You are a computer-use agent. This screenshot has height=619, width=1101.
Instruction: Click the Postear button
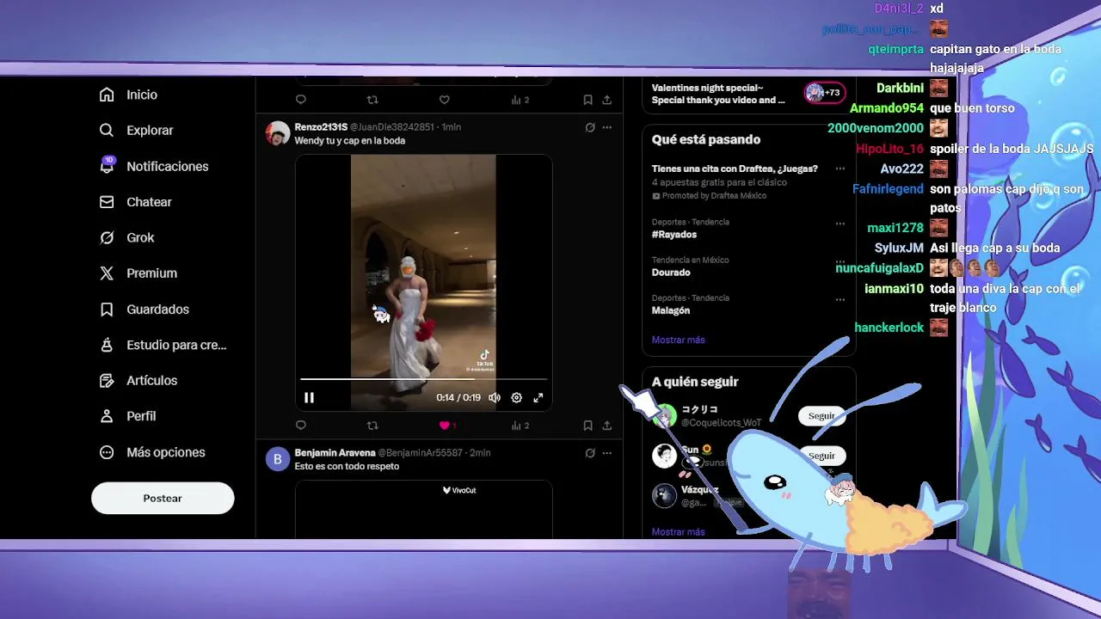coord(163,499)
